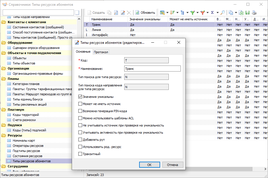Enable Добавлять рут checkbox
The width and height of the screenshot is (268, 178).
(80, 140)
